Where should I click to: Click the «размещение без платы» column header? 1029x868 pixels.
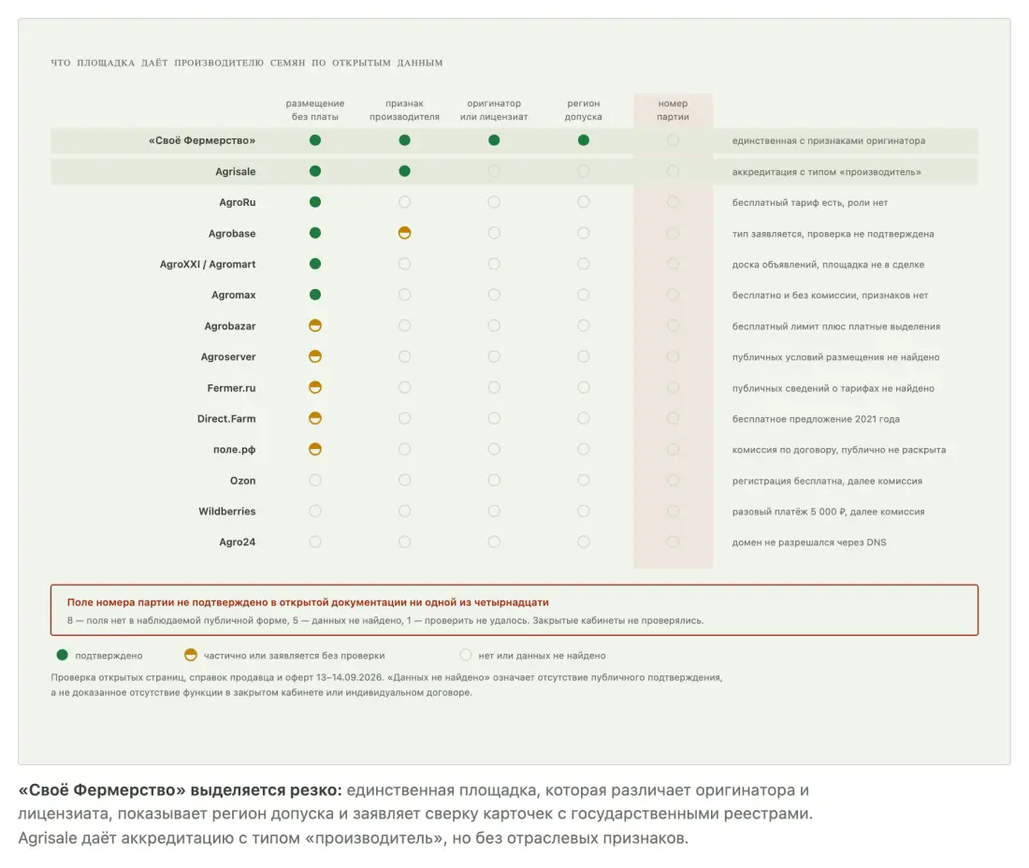[315, 110]
